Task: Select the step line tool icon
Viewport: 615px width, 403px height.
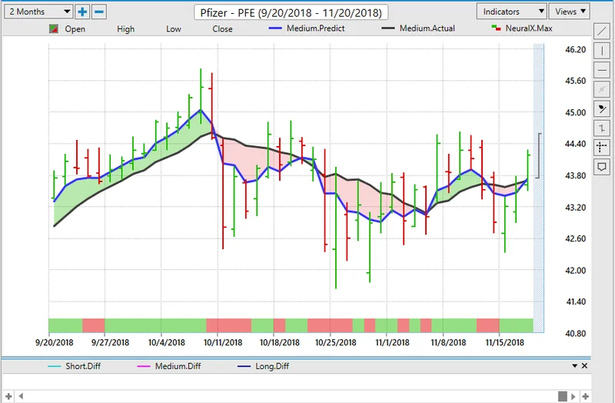Action: pos(602,128)
